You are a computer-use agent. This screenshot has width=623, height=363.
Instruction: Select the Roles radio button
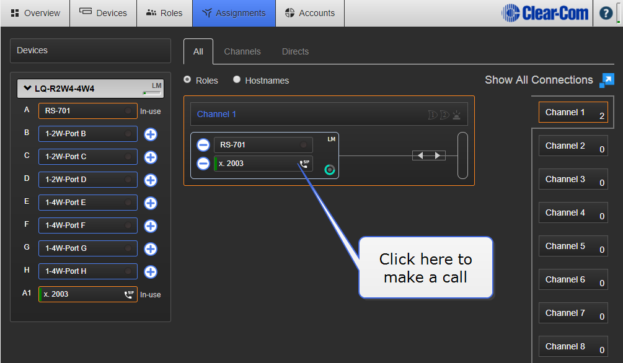tap(187, 80)
